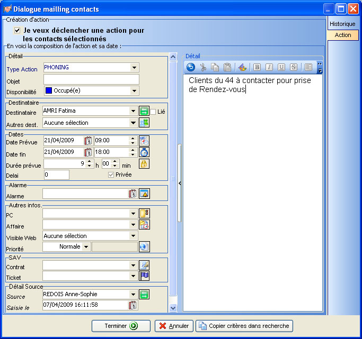
Task: Expand the detail toolbar overflow chevron
Action: point(320,68)
